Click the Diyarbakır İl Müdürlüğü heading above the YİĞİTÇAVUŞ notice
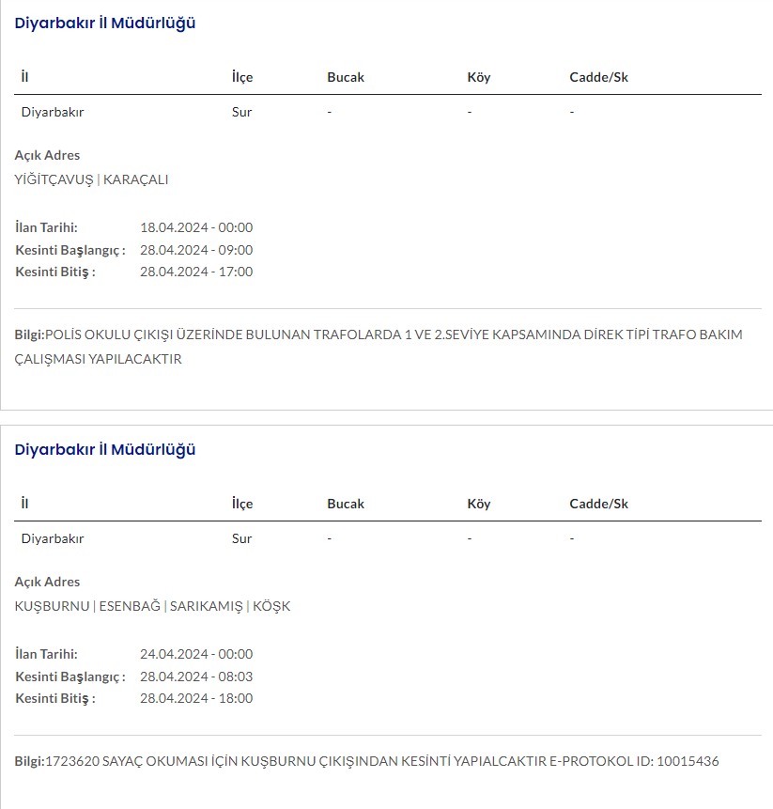 click(x=105, y=23)
